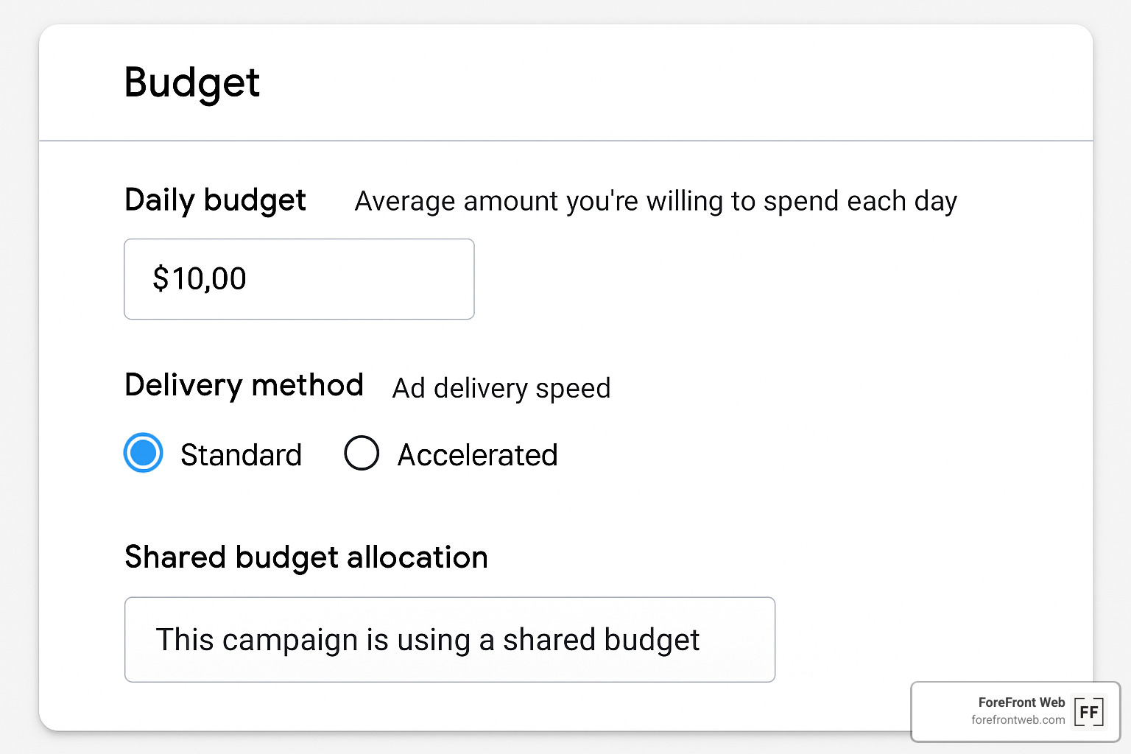Click the Shared budget allocation heading
1131x754 pixels.
306,557
